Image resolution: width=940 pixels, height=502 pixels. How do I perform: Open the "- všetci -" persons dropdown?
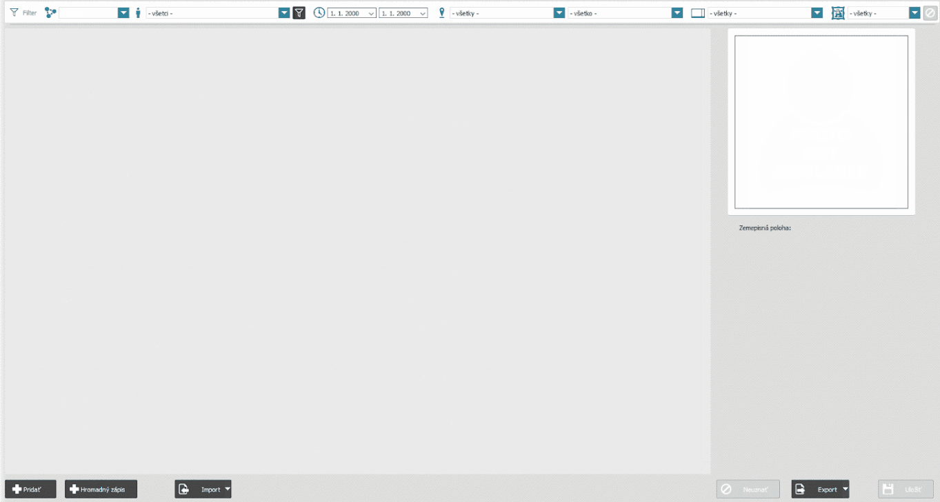(283, 12)
